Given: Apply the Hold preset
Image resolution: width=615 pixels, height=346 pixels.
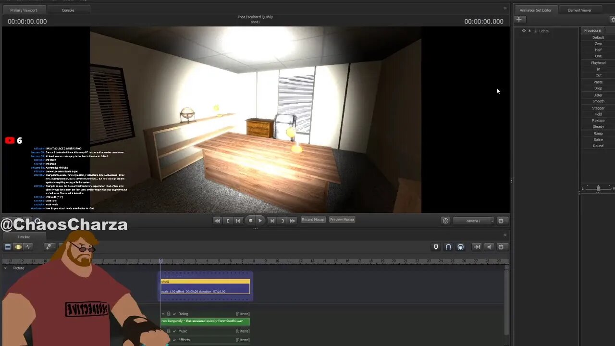Looking at the screenshot, I should pyautogui.click(x=598, y=114).
